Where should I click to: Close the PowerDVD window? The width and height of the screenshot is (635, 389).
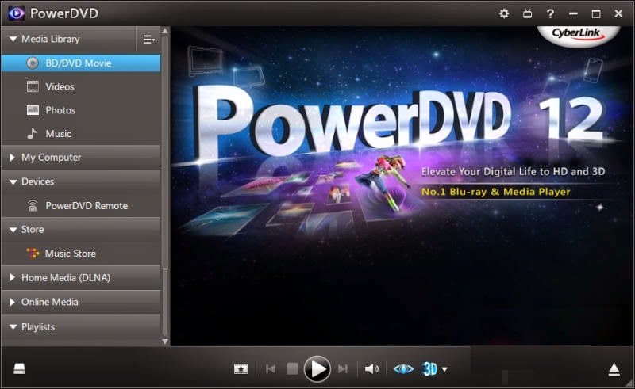pyautogui.click(x=618, y=13)
